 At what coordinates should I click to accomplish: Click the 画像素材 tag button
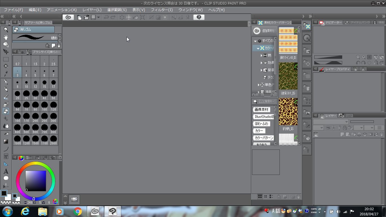261,110
